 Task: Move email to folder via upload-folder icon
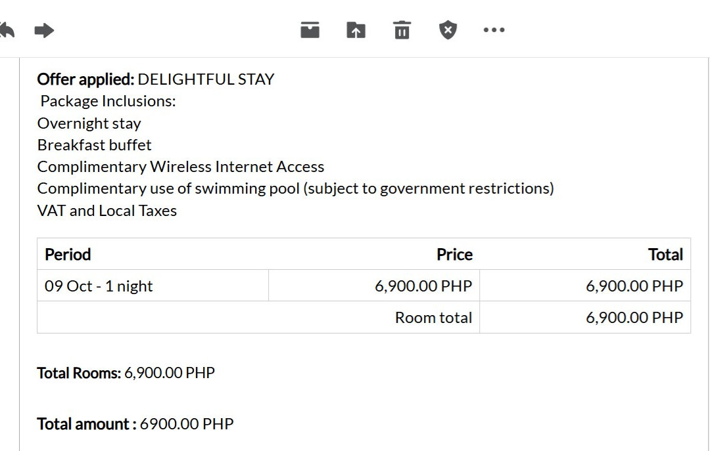(356, 30)
